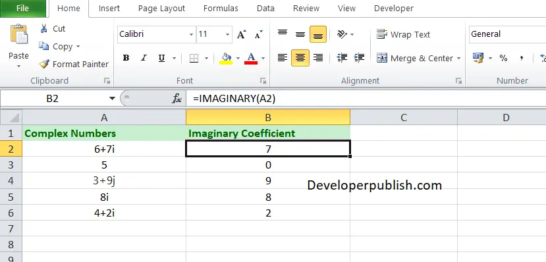Switch to the Formulas ribbon tab

[221, 9]
